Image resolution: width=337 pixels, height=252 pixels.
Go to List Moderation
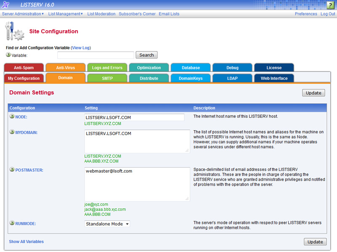pyautogui.click(x=101, y=14)
